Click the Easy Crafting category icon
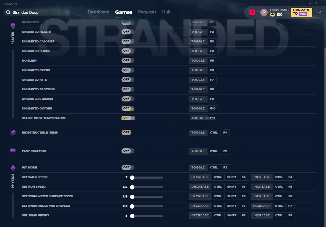The height and width of the screenshot is (227, 326). [x=13, y=150]
